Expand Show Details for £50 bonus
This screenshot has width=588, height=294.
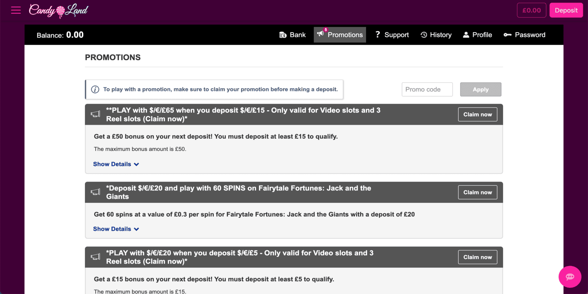coord(116,164)
